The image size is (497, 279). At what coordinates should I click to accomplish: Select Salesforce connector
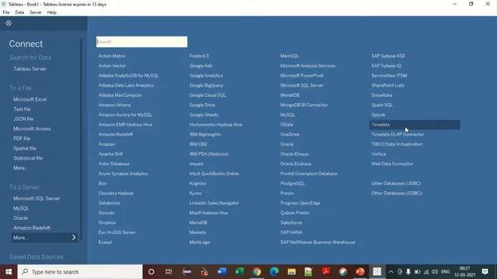click(x=291, y=222)
